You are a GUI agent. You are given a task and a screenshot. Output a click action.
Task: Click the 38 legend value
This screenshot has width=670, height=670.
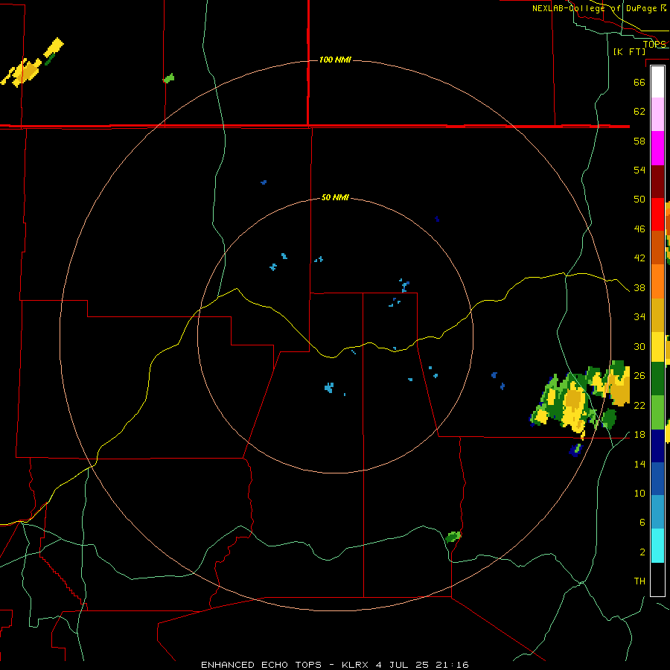click(x=639, y=287)
